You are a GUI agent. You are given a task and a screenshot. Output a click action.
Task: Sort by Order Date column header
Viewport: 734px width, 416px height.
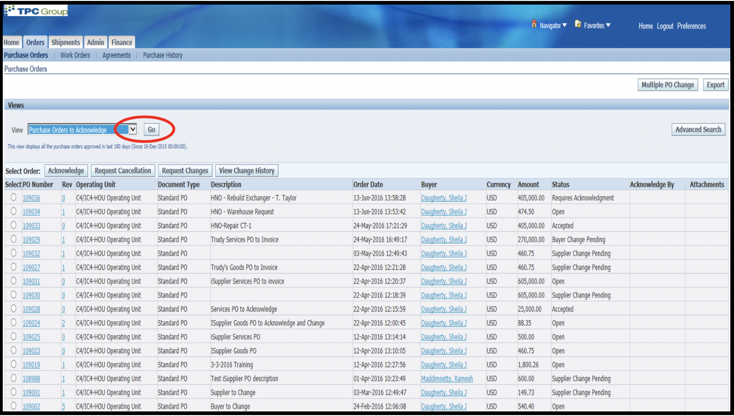(x=368, y=184)
